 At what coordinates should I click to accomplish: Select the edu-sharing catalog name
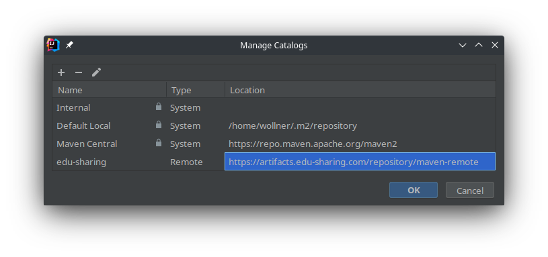[x=81, y=162]
